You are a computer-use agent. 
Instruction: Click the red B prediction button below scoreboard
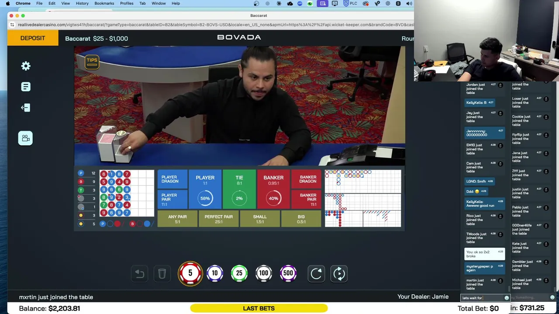(x=132, y=224)
